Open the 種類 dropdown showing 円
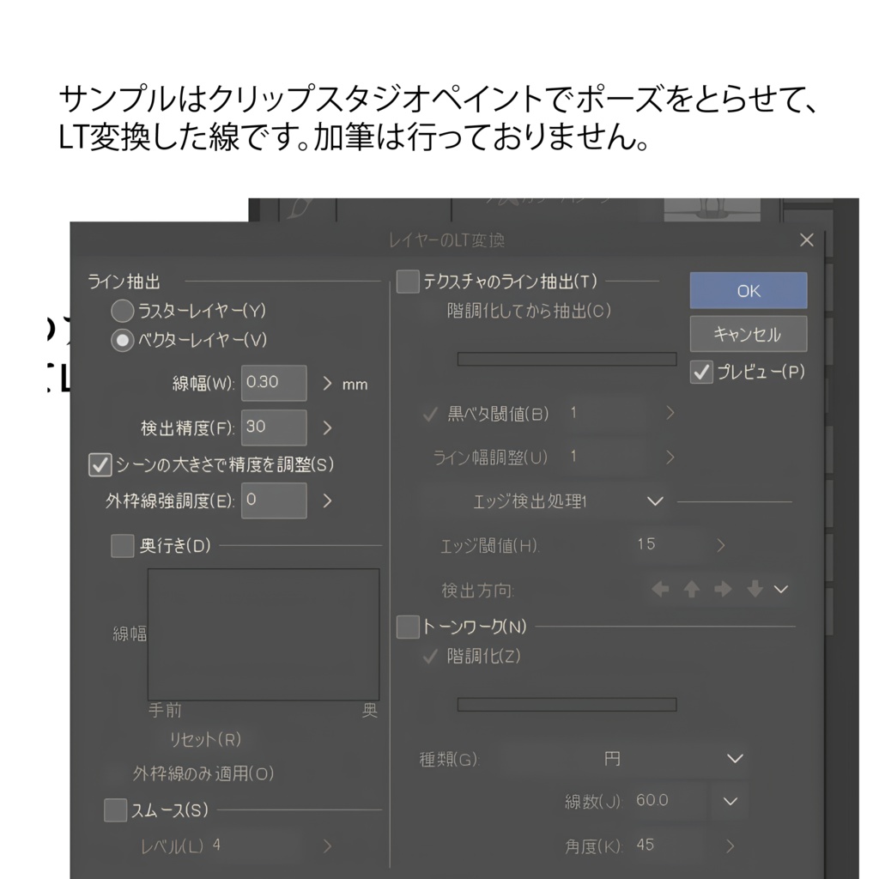 [x=734, y=759]
